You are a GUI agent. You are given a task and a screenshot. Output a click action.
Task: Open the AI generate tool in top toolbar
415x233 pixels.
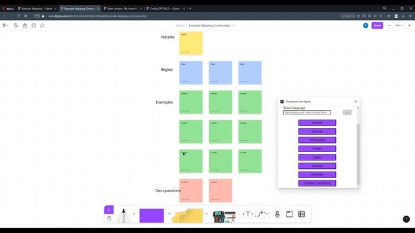tap(16, 26)
